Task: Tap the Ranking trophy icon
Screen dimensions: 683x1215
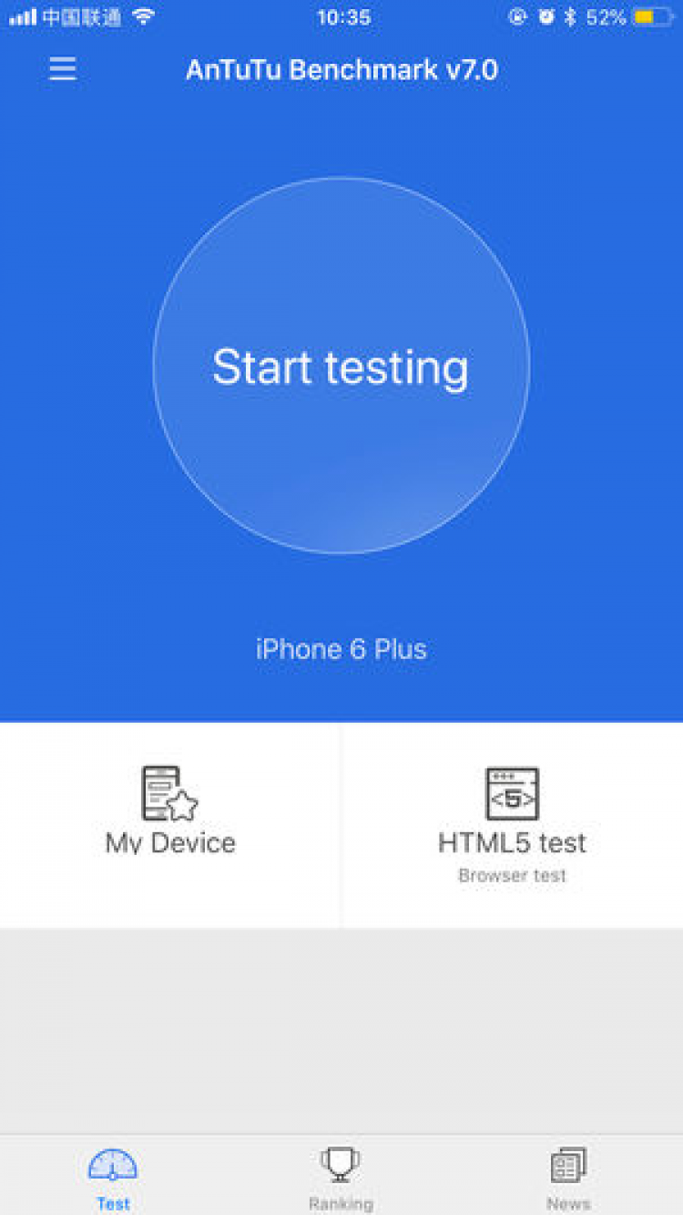Action: click(x=341, y=1166)
